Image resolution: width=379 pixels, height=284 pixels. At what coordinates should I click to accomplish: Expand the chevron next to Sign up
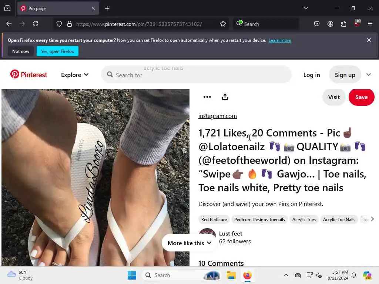click(x=369, y=75)
